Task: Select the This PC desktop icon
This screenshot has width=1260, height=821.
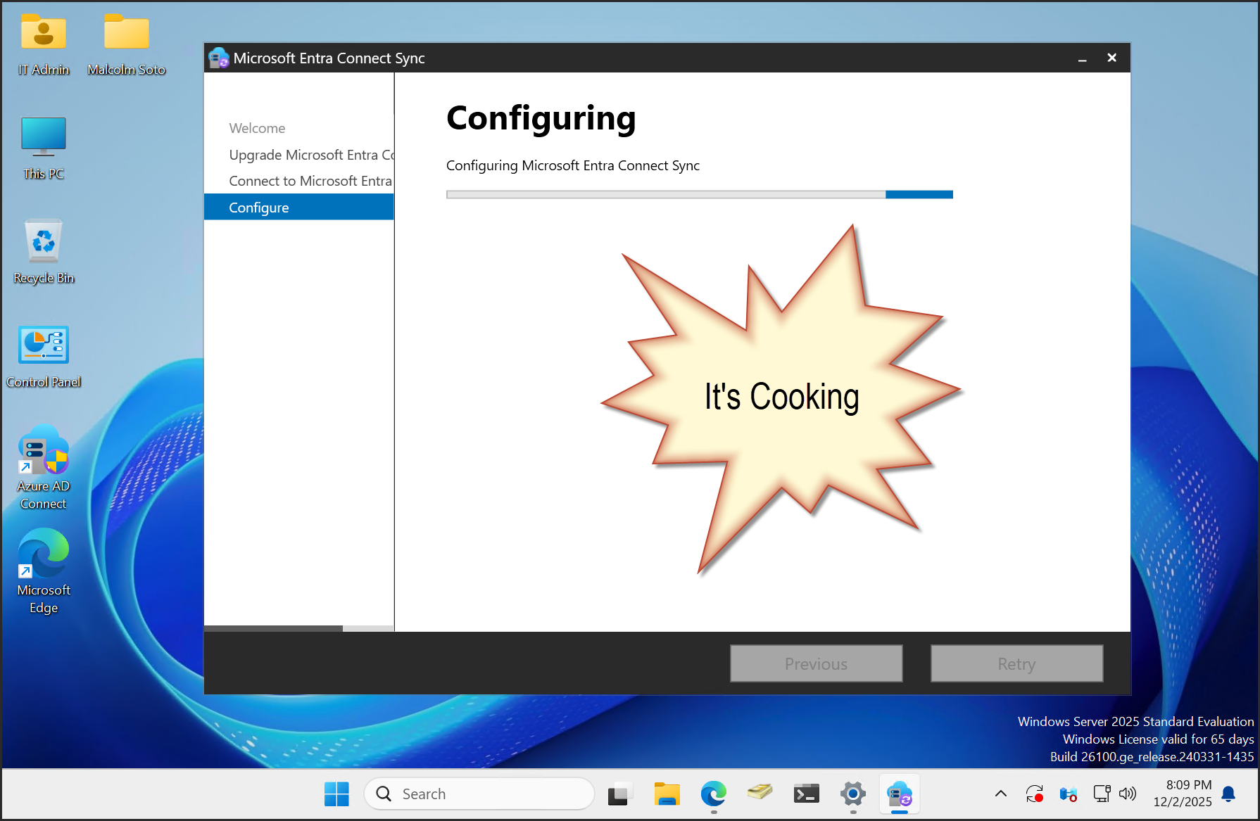Action: 44,136
